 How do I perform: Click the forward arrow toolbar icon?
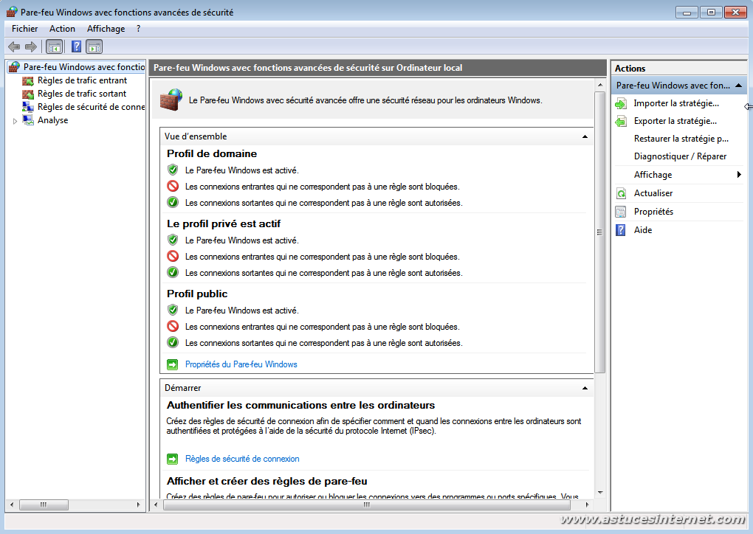tap(31, 47)
